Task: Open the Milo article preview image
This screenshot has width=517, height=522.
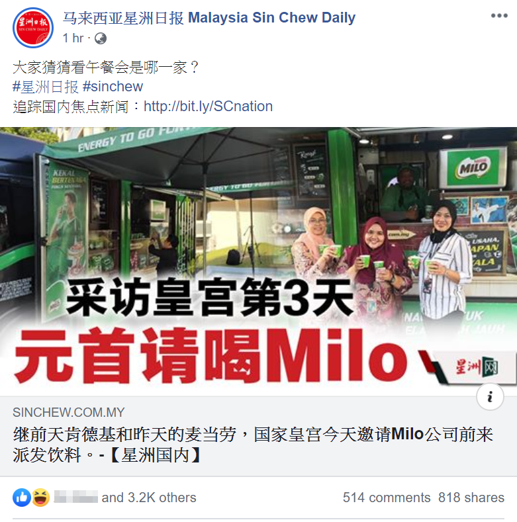Action: 258,261
